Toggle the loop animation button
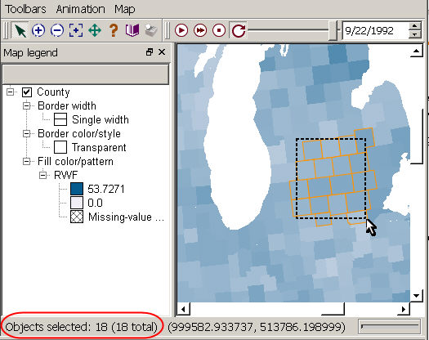429x340 pixels. (238, 30)
